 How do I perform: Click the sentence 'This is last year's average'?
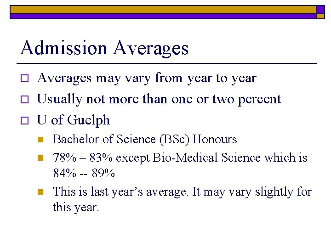120,192
